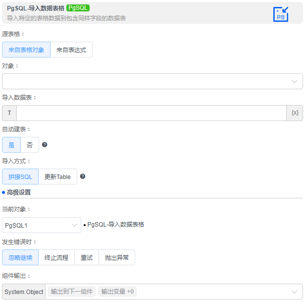Open the PgSQL1 current object dropdown
Viewport: 305px width, 302px height.
[42, 225]
